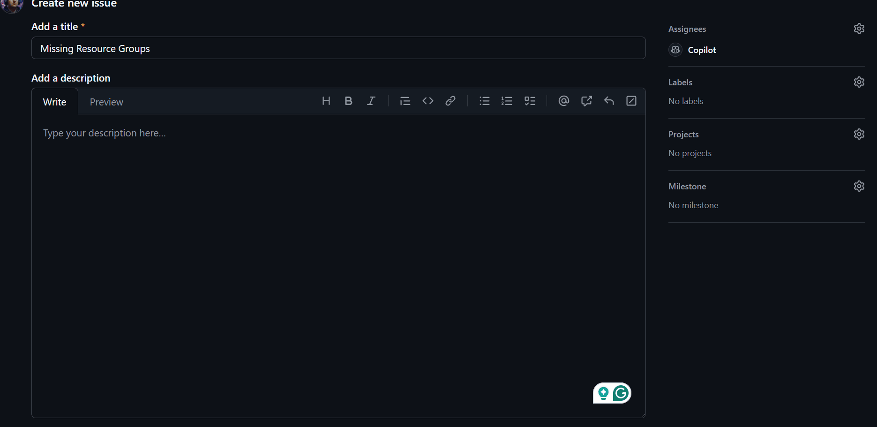Open the Projects settings gear
Screen dimensions: 877x427
[x=859, y=134]
